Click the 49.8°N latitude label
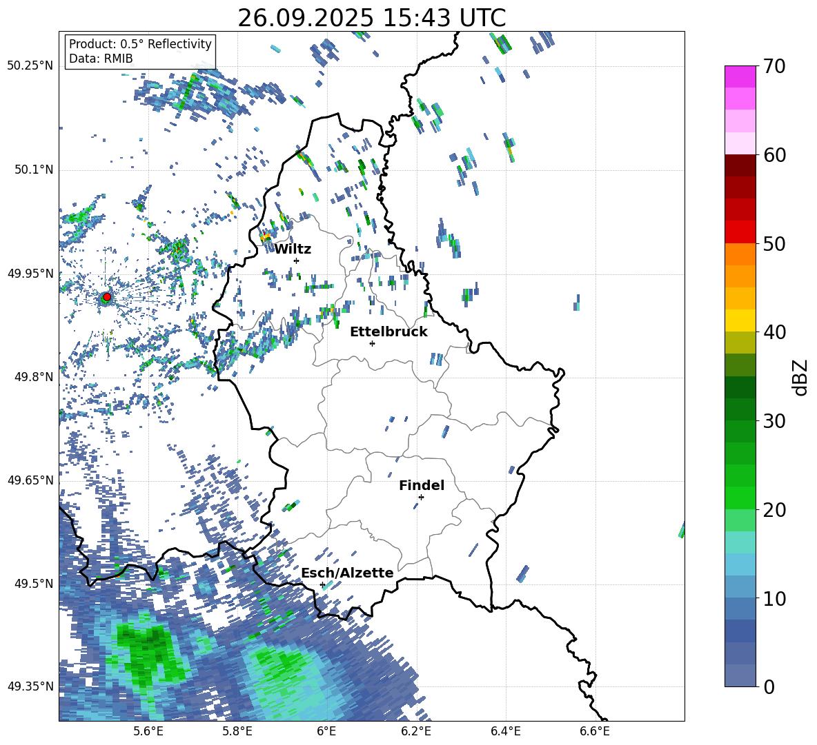 pyautogui.click(x=33, y=377)
